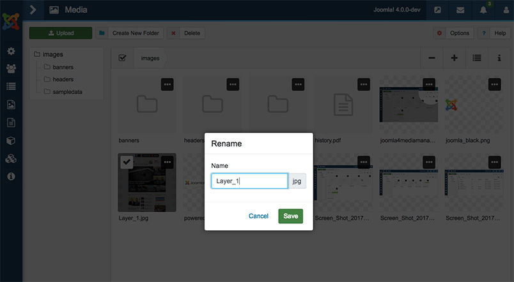Screen dimensions: 514x282
Task: Open the settings gear in sidebar
Action: pos(11,51)
